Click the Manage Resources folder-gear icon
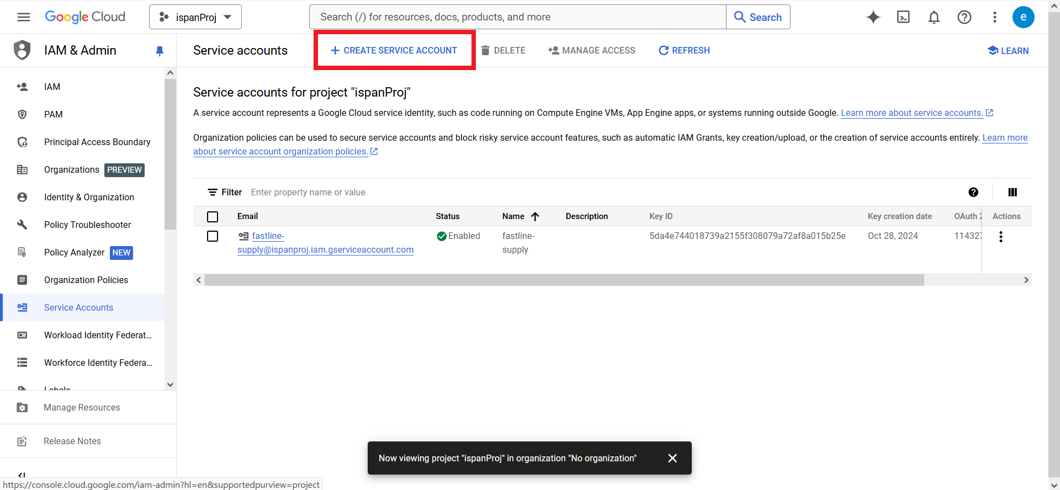1060x490 pixels. tap(22, 407)
